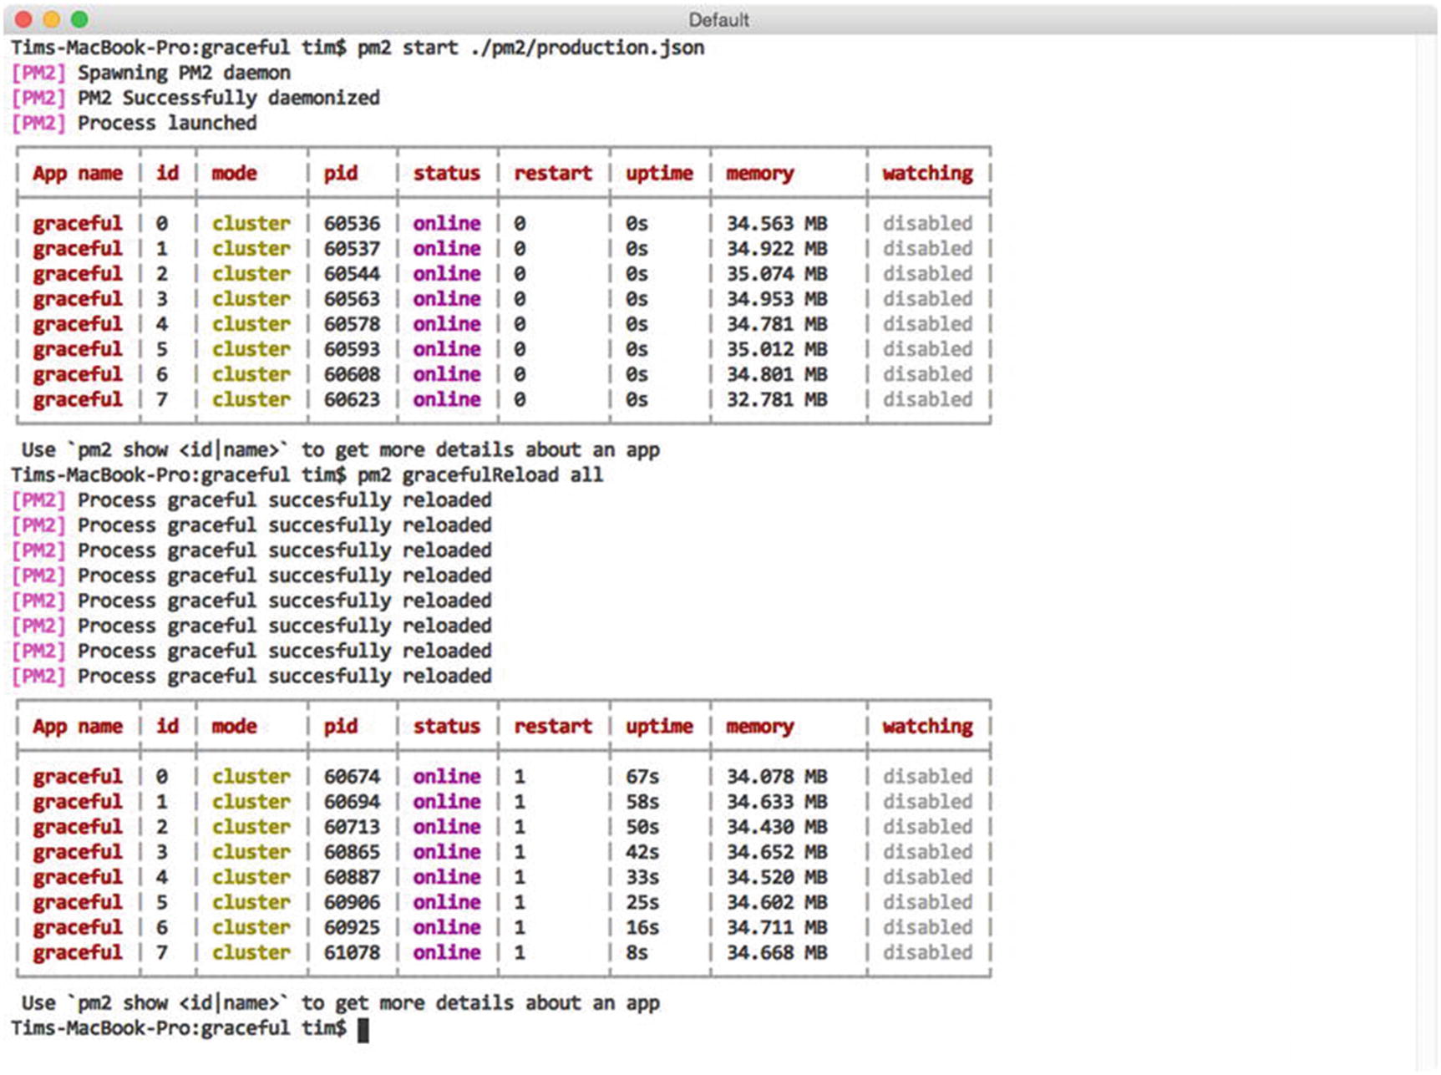Click the 8s uptime value
Viewport: 1441px width, 1075px height.
point(637,952)
